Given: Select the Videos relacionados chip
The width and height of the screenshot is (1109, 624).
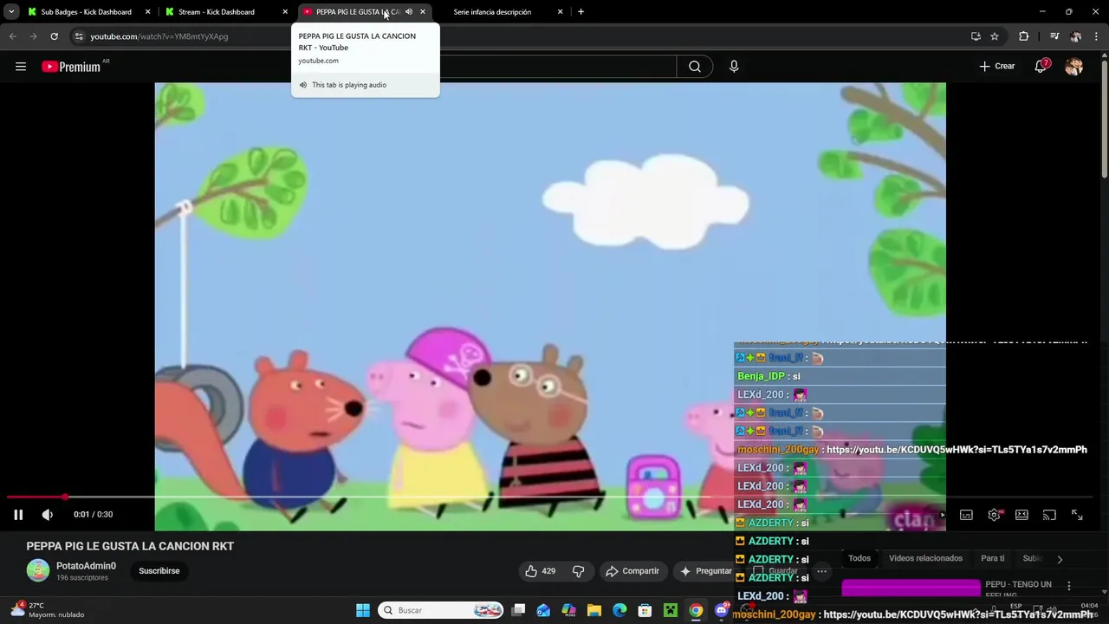Looking at the screenshot, I should [x=925, y=559].
